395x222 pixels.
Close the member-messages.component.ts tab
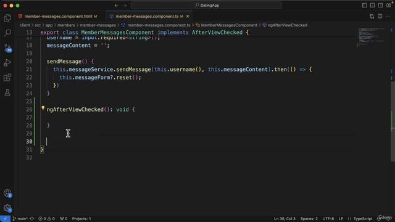click(x=188, y=17)
